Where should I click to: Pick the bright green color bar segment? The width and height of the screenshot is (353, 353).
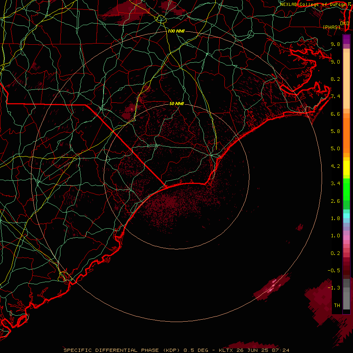coord(346,189)
